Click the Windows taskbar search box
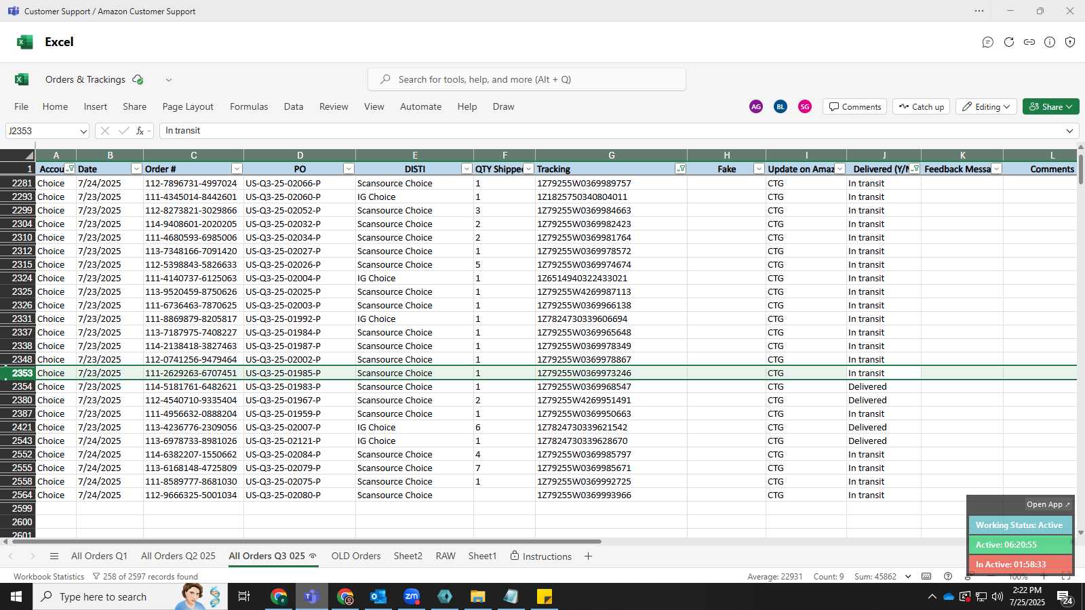Image resolution: width=1085 pixels, height=610 pixels. pos(129,596)
